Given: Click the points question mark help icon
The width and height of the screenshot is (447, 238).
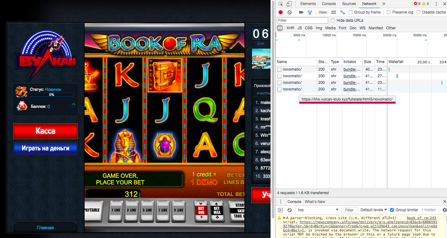Looking at the screenshot, I should point(73,106).
